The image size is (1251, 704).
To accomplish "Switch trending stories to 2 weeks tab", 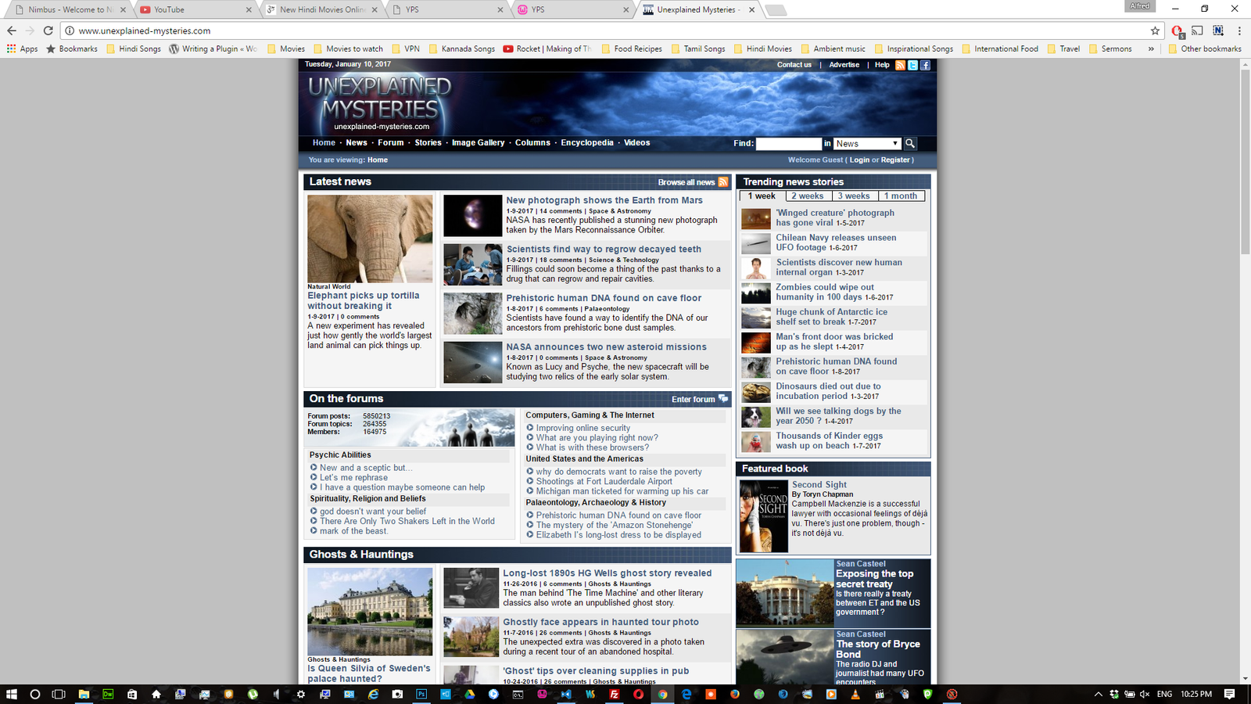I will (807, 196).
